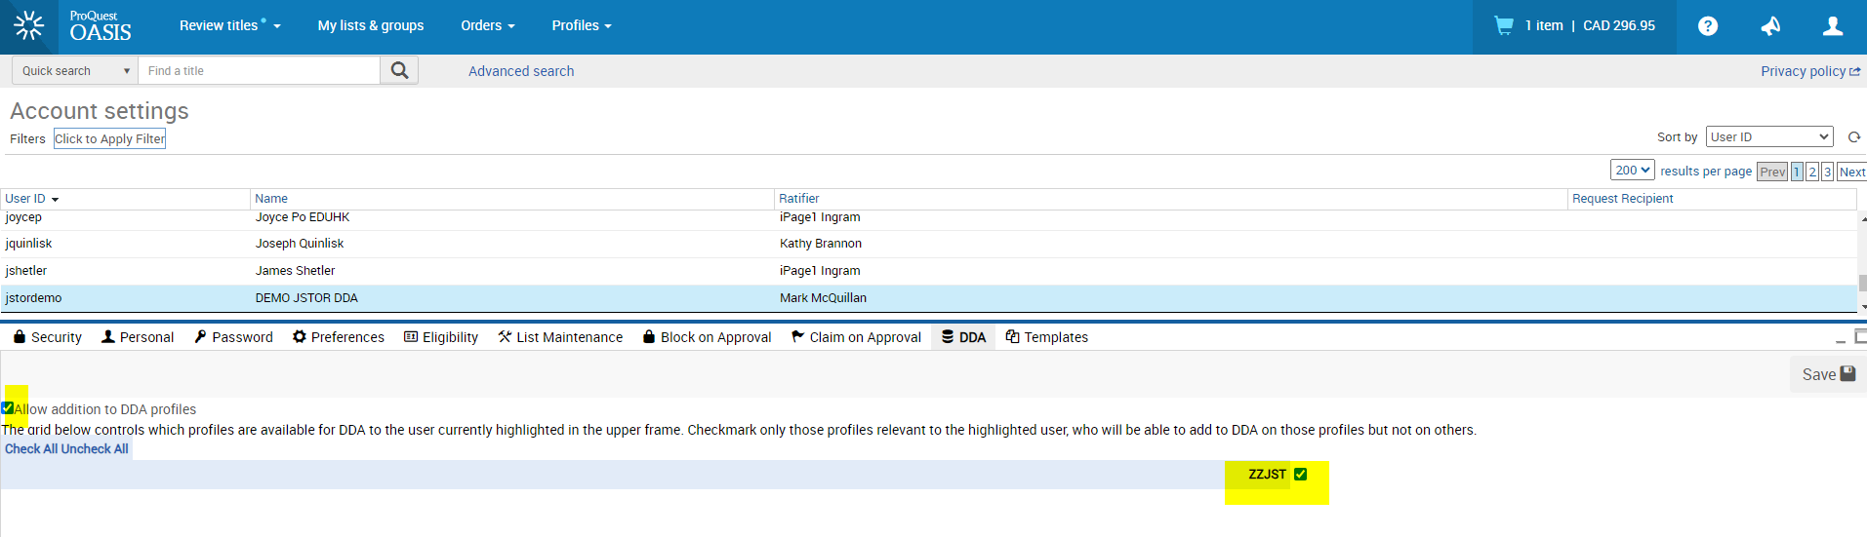Click the Find a title search field

coord(259,70)
